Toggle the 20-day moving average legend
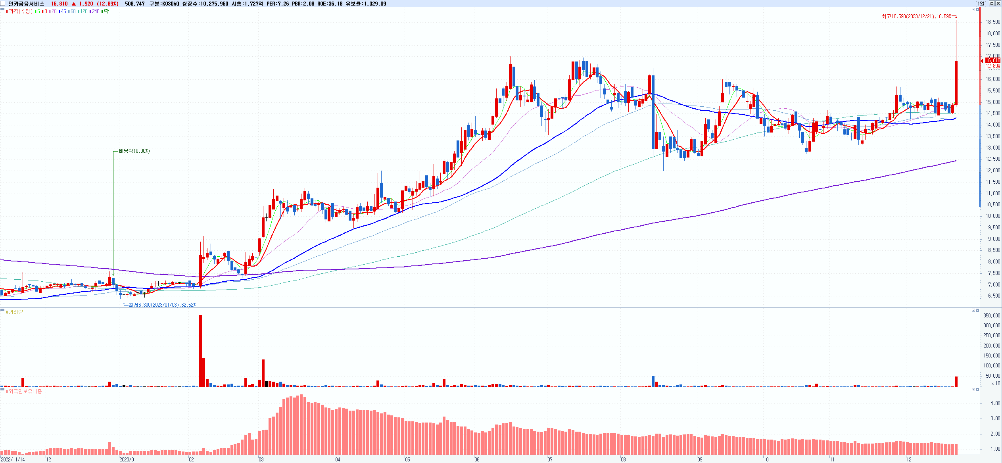Image resolution: width=1002 pixels, height=463 pixels. point(53,12)
